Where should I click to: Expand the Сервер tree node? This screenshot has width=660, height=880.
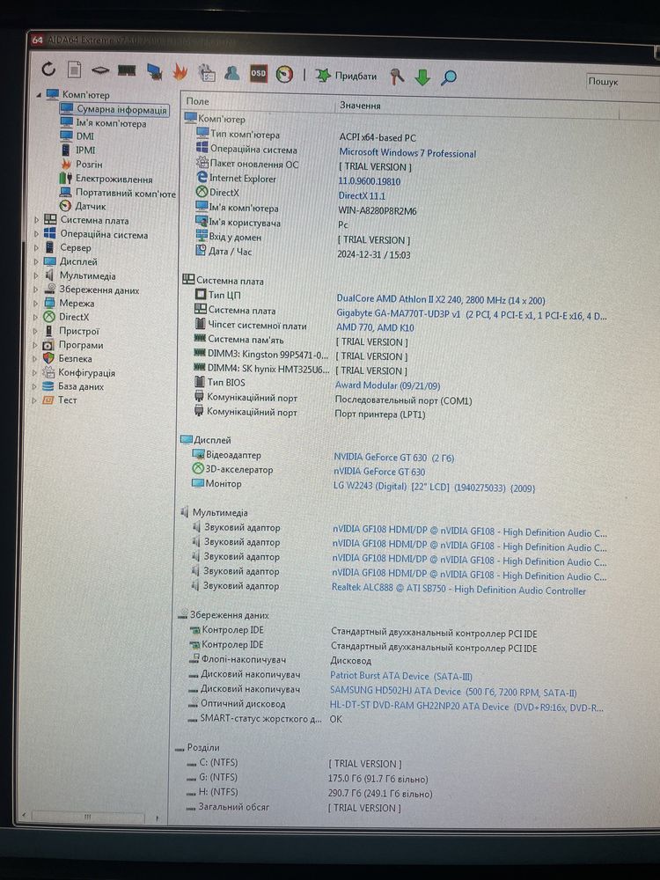[x=36, y=247]
